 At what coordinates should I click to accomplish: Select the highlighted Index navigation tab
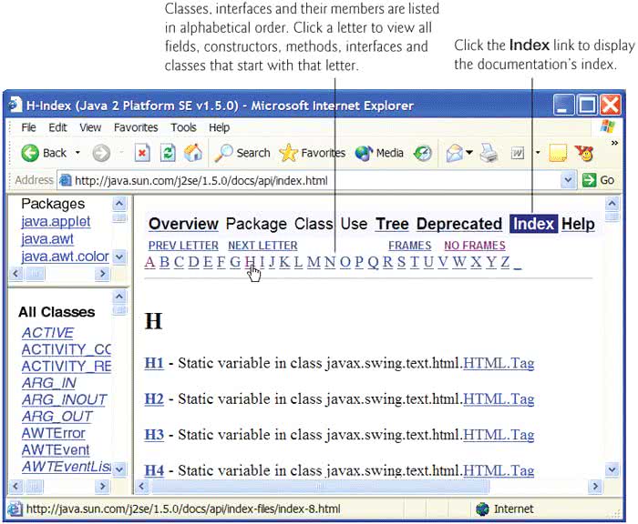533,224
